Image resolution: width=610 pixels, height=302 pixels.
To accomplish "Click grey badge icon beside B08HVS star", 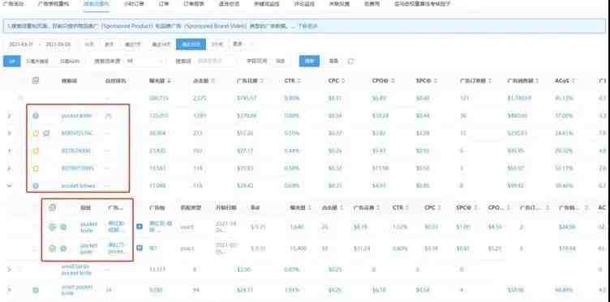I will coord(46,133).
